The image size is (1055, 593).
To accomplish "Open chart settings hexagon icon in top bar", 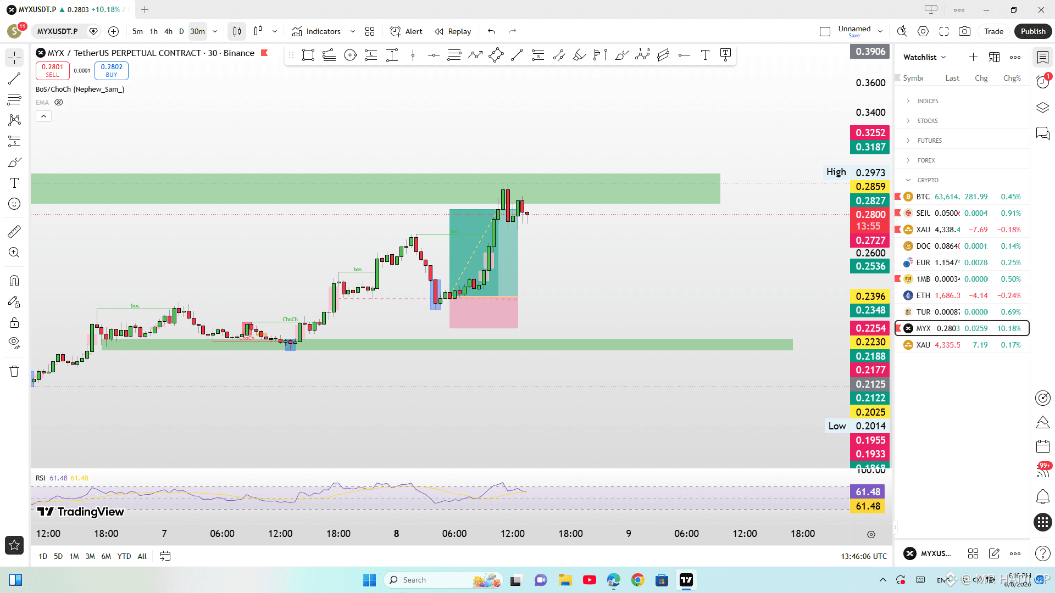I will point(923,31).
